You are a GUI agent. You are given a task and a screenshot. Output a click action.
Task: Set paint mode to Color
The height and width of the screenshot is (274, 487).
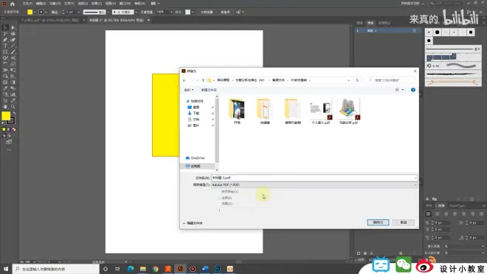pyautogui.click(x=4, y=129)
